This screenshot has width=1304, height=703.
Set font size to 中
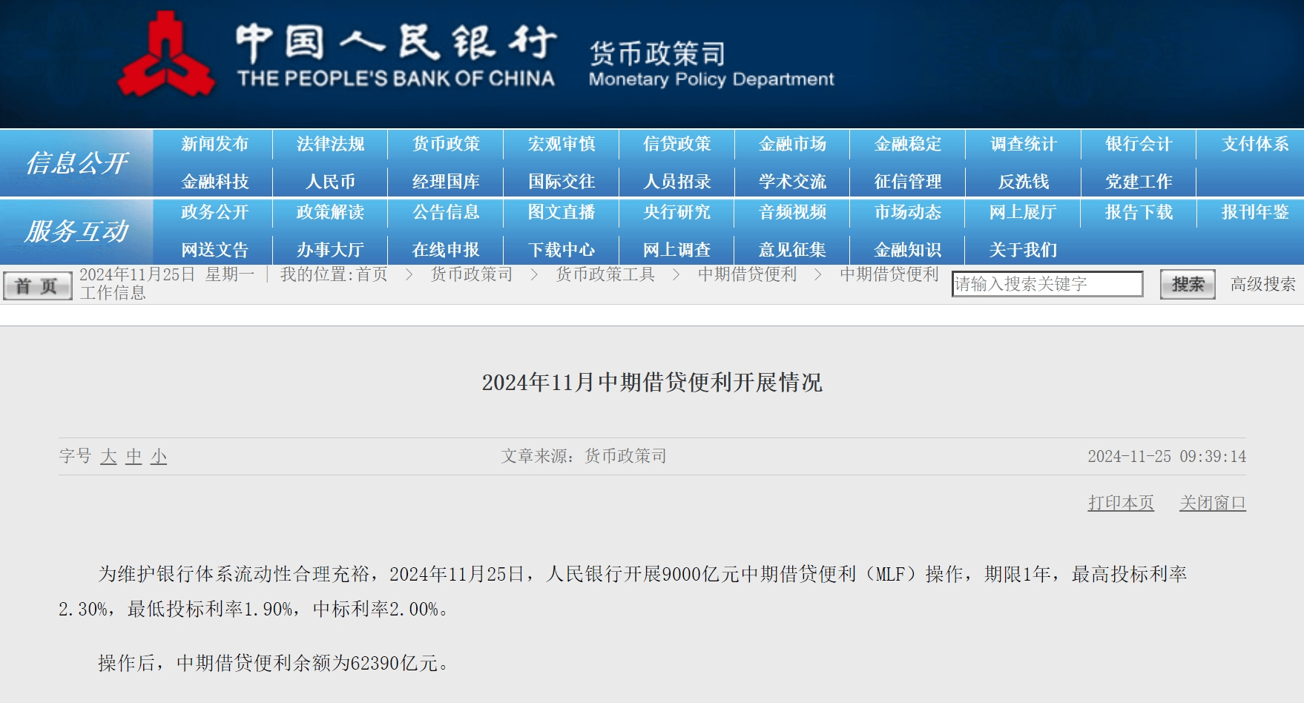pyautogui.click(x=134, y=456)
